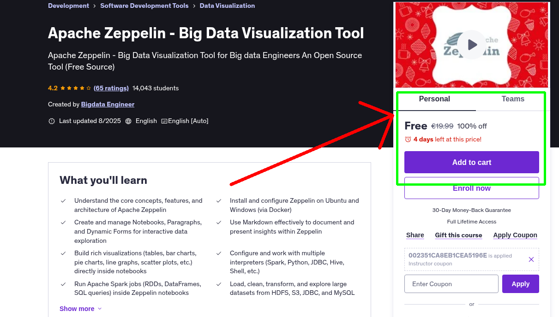This screenshot has width=559, height=317.
Task: Expand the Show more list
Action: pyautogui.click(x=81, y=309)
